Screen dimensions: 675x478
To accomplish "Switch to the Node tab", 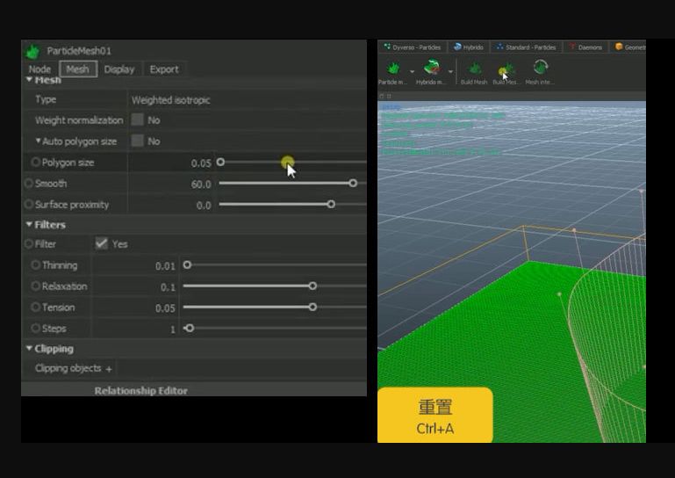I will click(39, 69).
